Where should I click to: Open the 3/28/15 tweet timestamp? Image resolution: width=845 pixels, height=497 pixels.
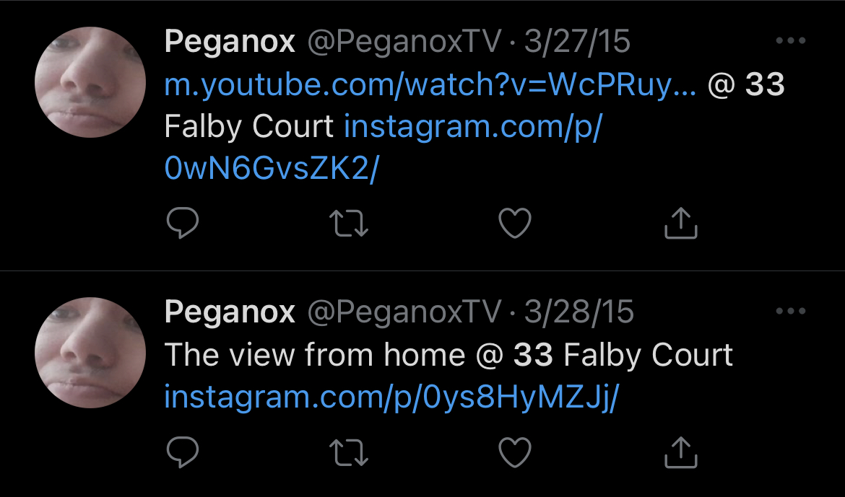point(578,312)
